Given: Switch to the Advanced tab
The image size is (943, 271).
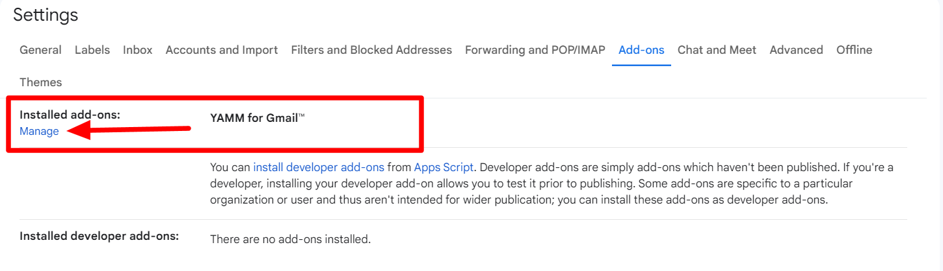Looking at the screenshot, I should pos(796,50).
